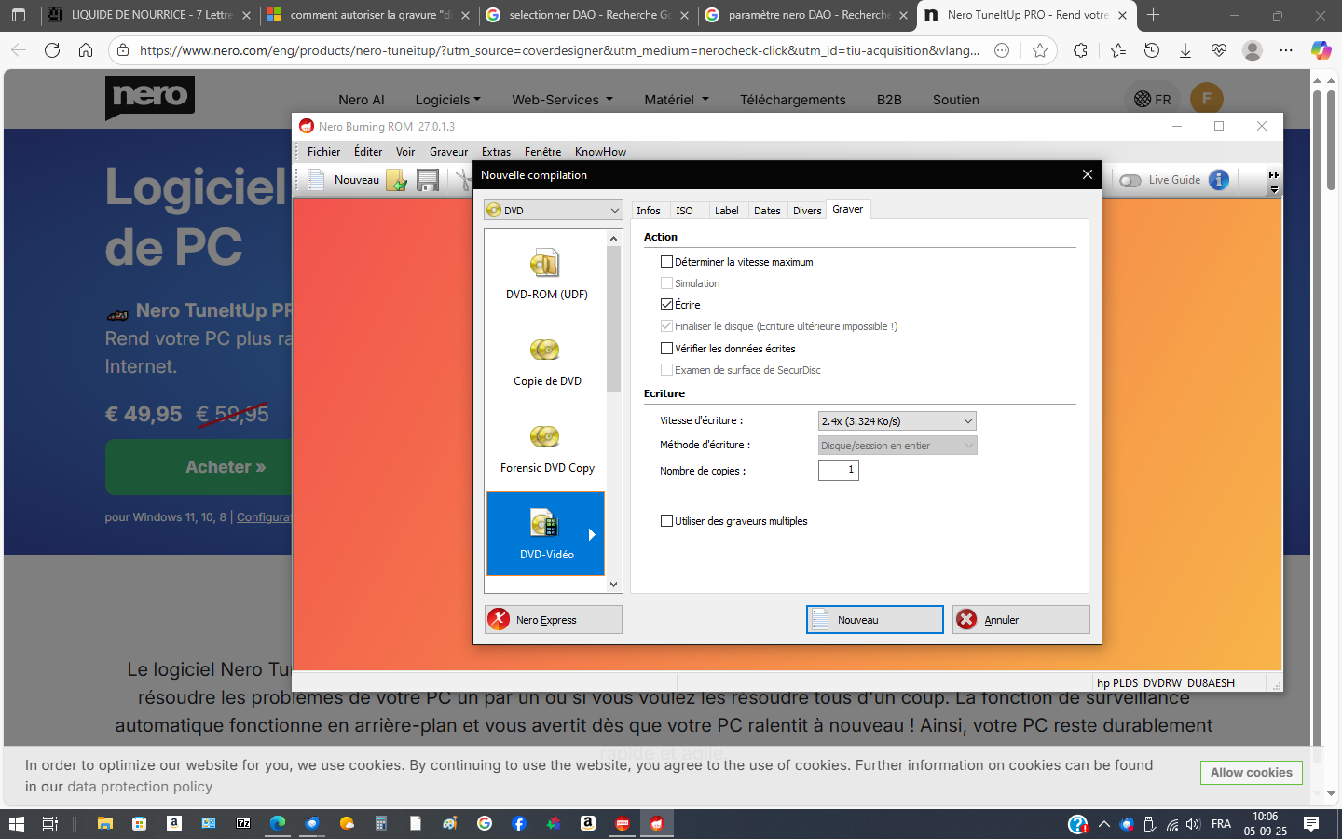Screen dimensions: 1342x839
Task: Tick the Simulation checkbox
Action: coord(666,283)
